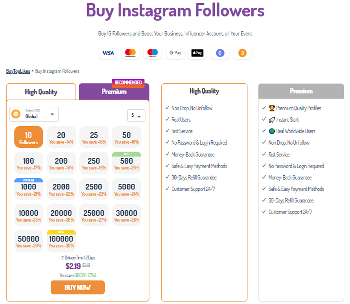Click the Ethereum payment icon
Image resolution: width=350 pixels, height=304 pixels.
(220, 53)
